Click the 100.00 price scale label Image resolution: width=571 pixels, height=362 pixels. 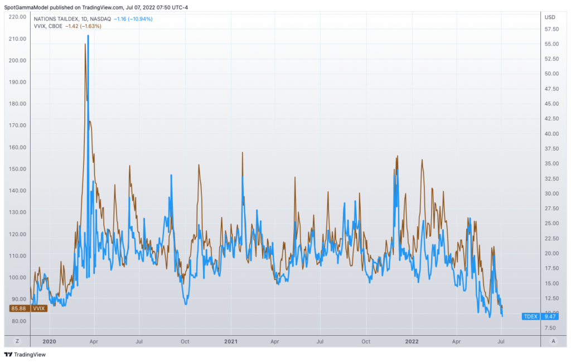tap(17, 278)
